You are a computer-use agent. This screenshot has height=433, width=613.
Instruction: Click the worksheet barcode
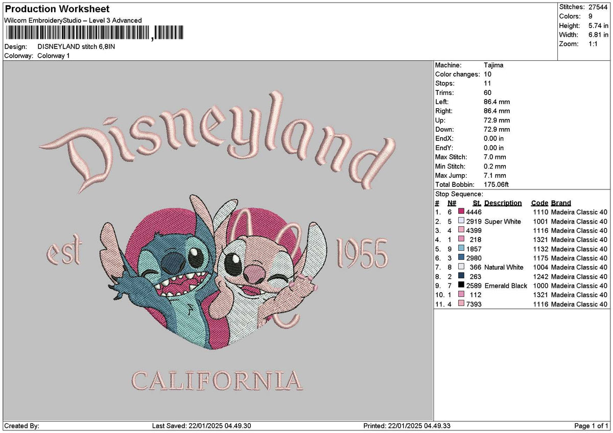[95, 33]
